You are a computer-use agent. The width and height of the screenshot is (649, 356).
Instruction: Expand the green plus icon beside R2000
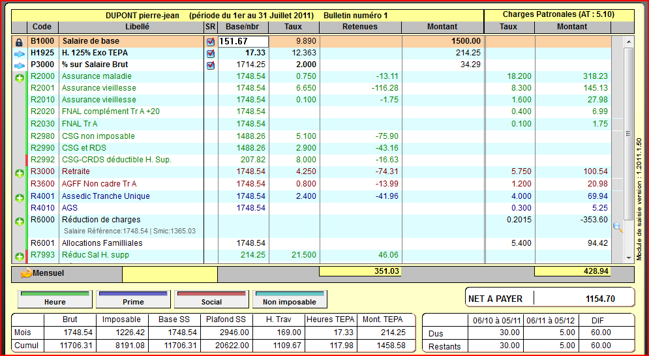pyautogui.click(x=20, y=78)
